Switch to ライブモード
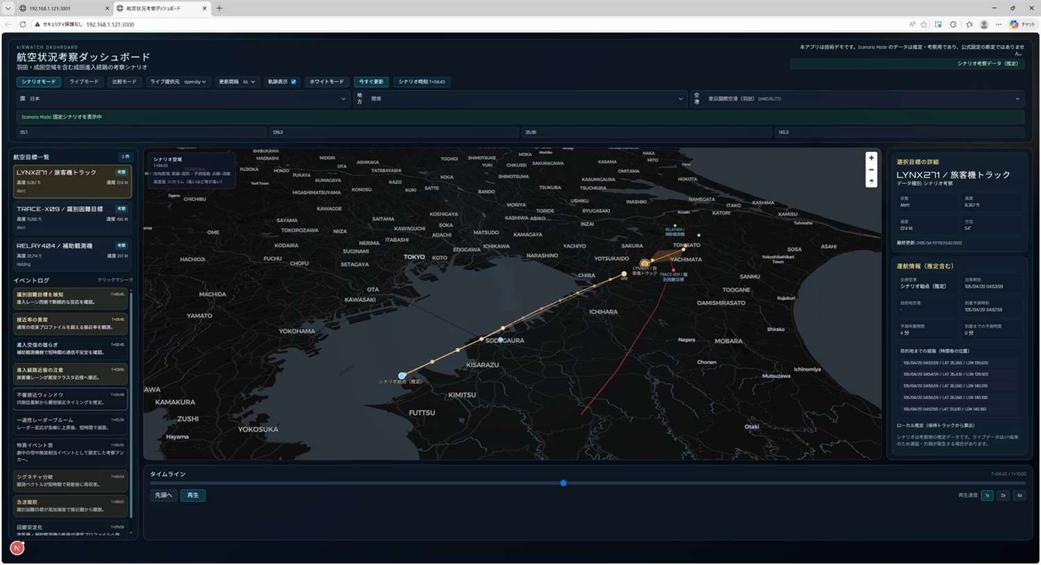The width and height of the screenshot is (1041, 565). tap(84, 82)
